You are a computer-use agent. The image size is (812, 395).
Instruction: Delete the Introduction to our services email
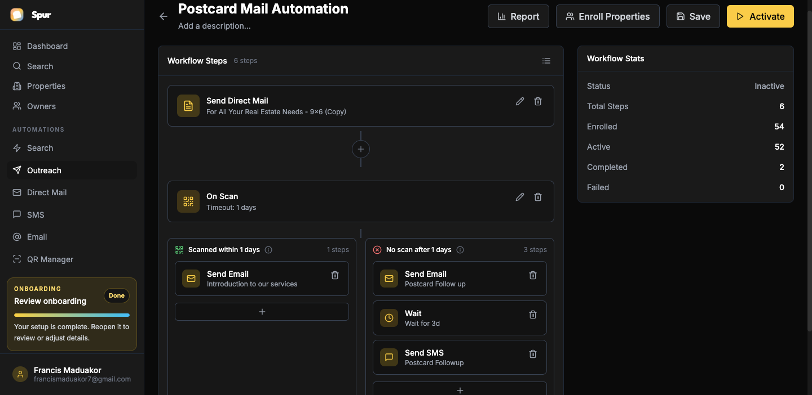[x=335, y=275]
